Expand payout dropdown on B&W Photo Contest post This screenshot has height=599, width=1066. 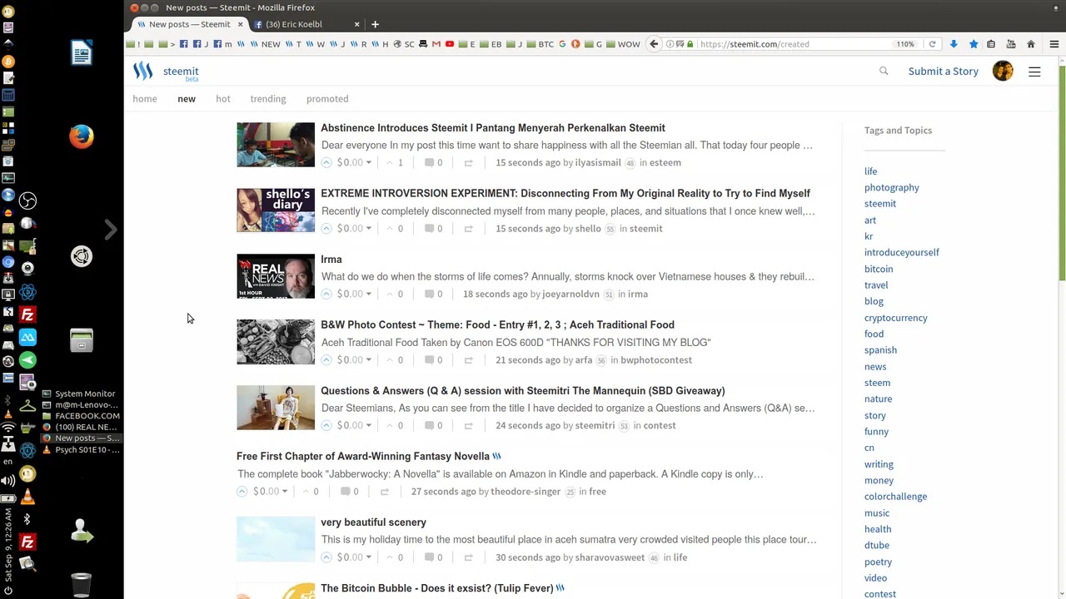pos(368,359)
